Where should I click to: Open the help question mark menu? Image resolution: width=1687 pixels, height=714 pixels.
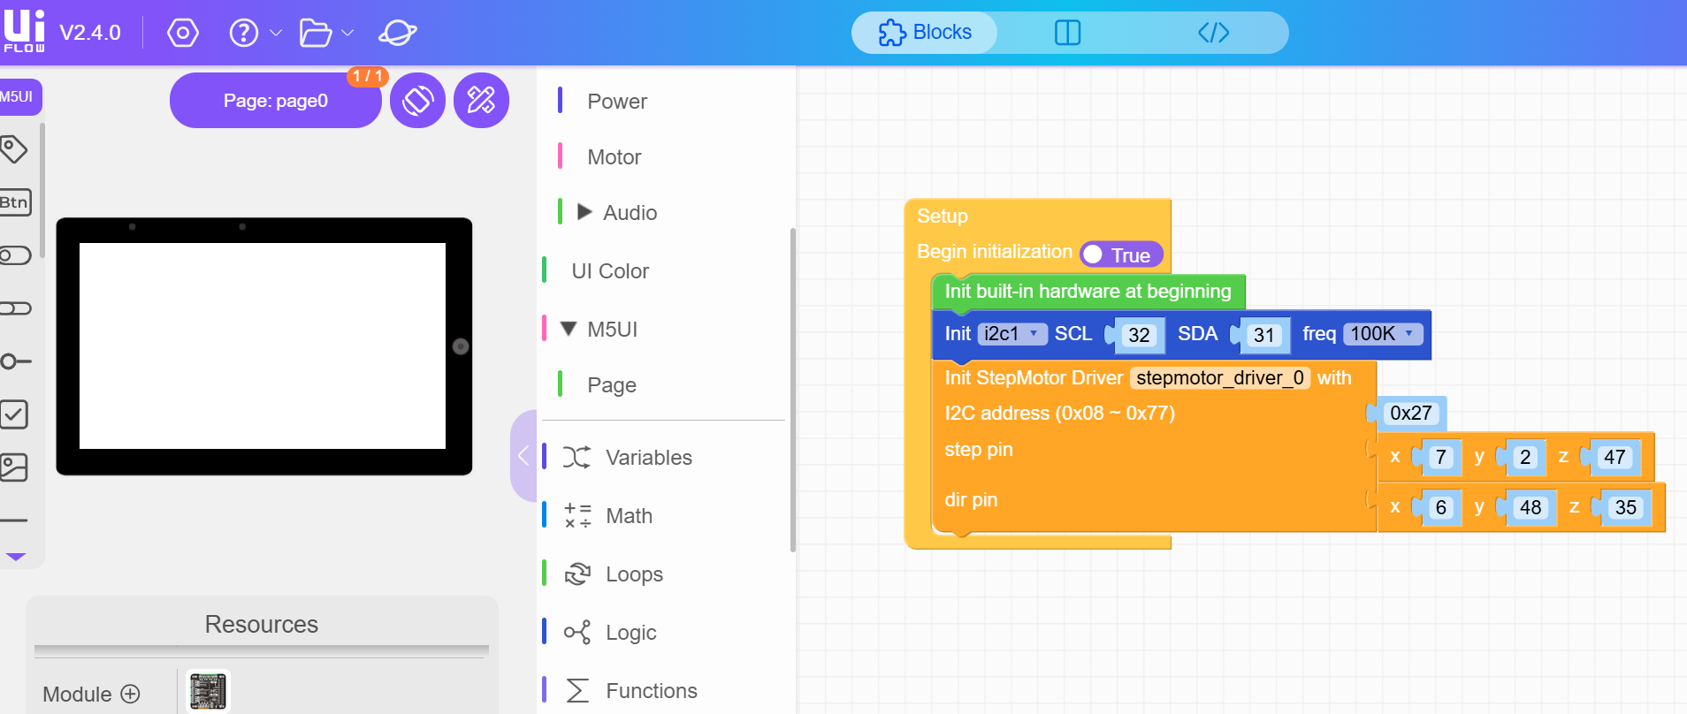click(244, 34)
